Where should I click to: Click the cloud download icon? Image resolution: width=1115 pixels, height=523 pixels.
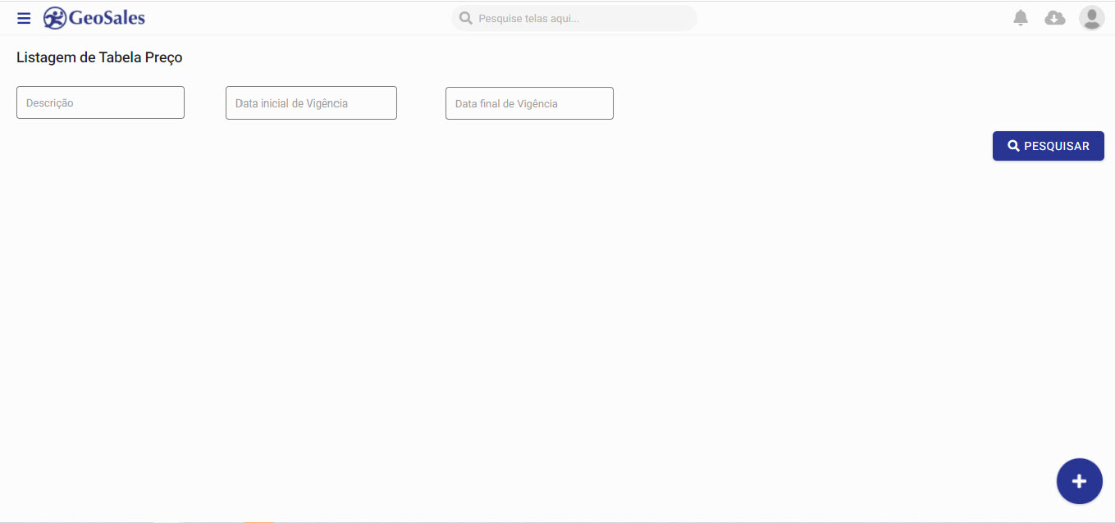(x=1054, y=18)
